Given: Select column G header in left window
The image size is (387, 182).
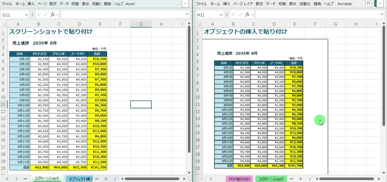Looking at the screenshot, I should point(141,24).
